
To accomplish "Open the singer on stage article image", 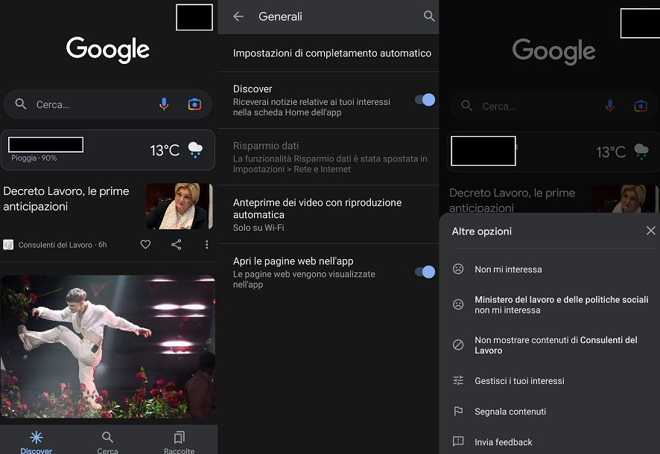I will point(108,347).
